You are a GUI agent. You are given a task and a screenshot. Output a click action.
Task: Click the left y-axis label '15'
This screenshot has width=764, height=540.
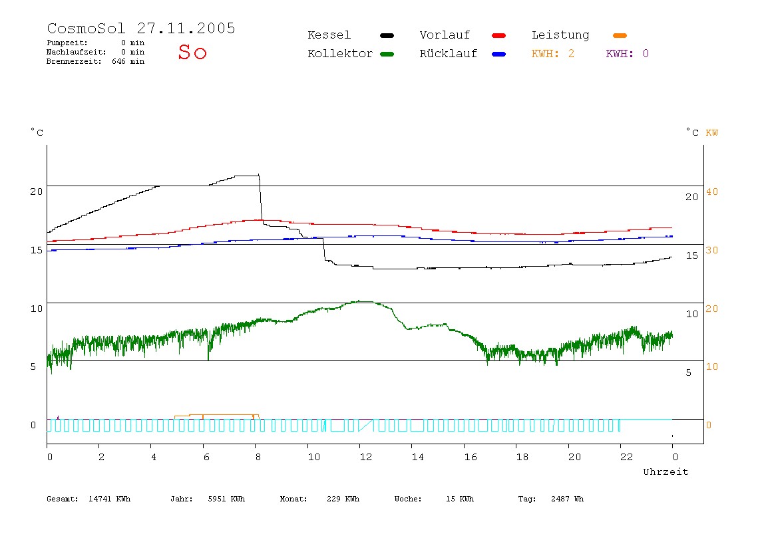coord(37,250)
